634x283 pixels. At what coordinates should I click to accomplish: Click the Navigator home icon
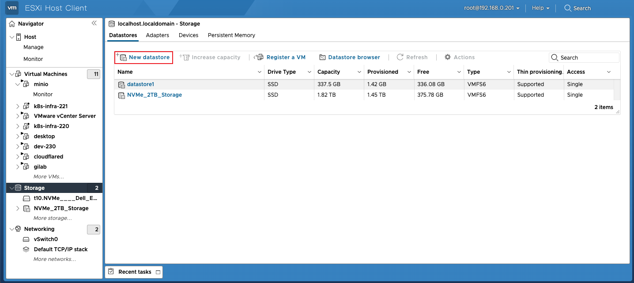point(12,23)
